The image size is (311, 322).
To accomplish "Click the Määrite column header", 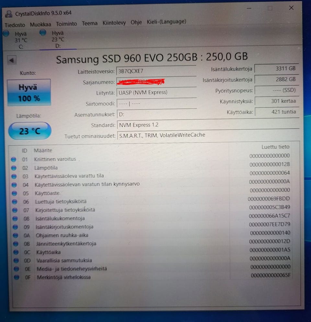I will [43, 150].
